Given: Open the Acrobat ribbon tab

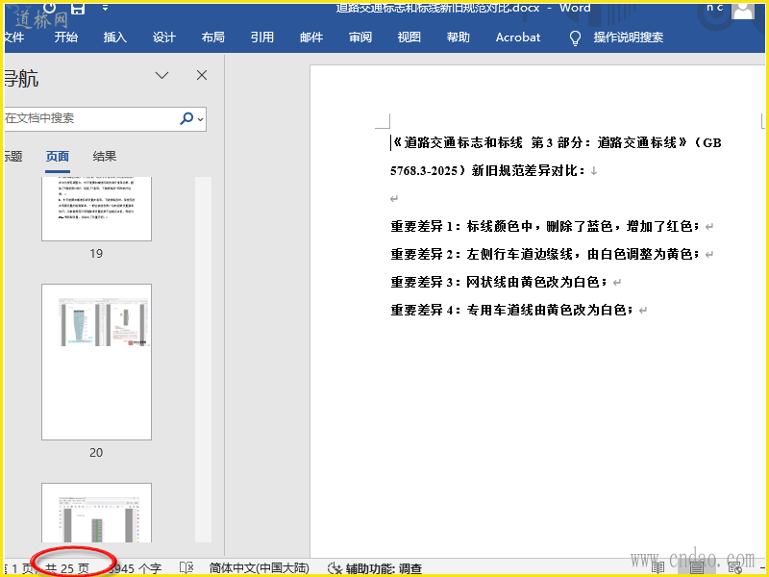Looking at the screenshot, I should 518,38.
